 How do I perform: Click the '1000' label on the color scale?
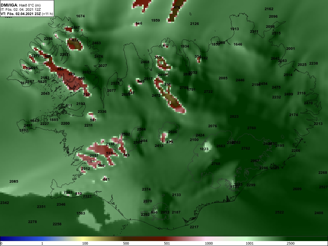click(209, 243)
